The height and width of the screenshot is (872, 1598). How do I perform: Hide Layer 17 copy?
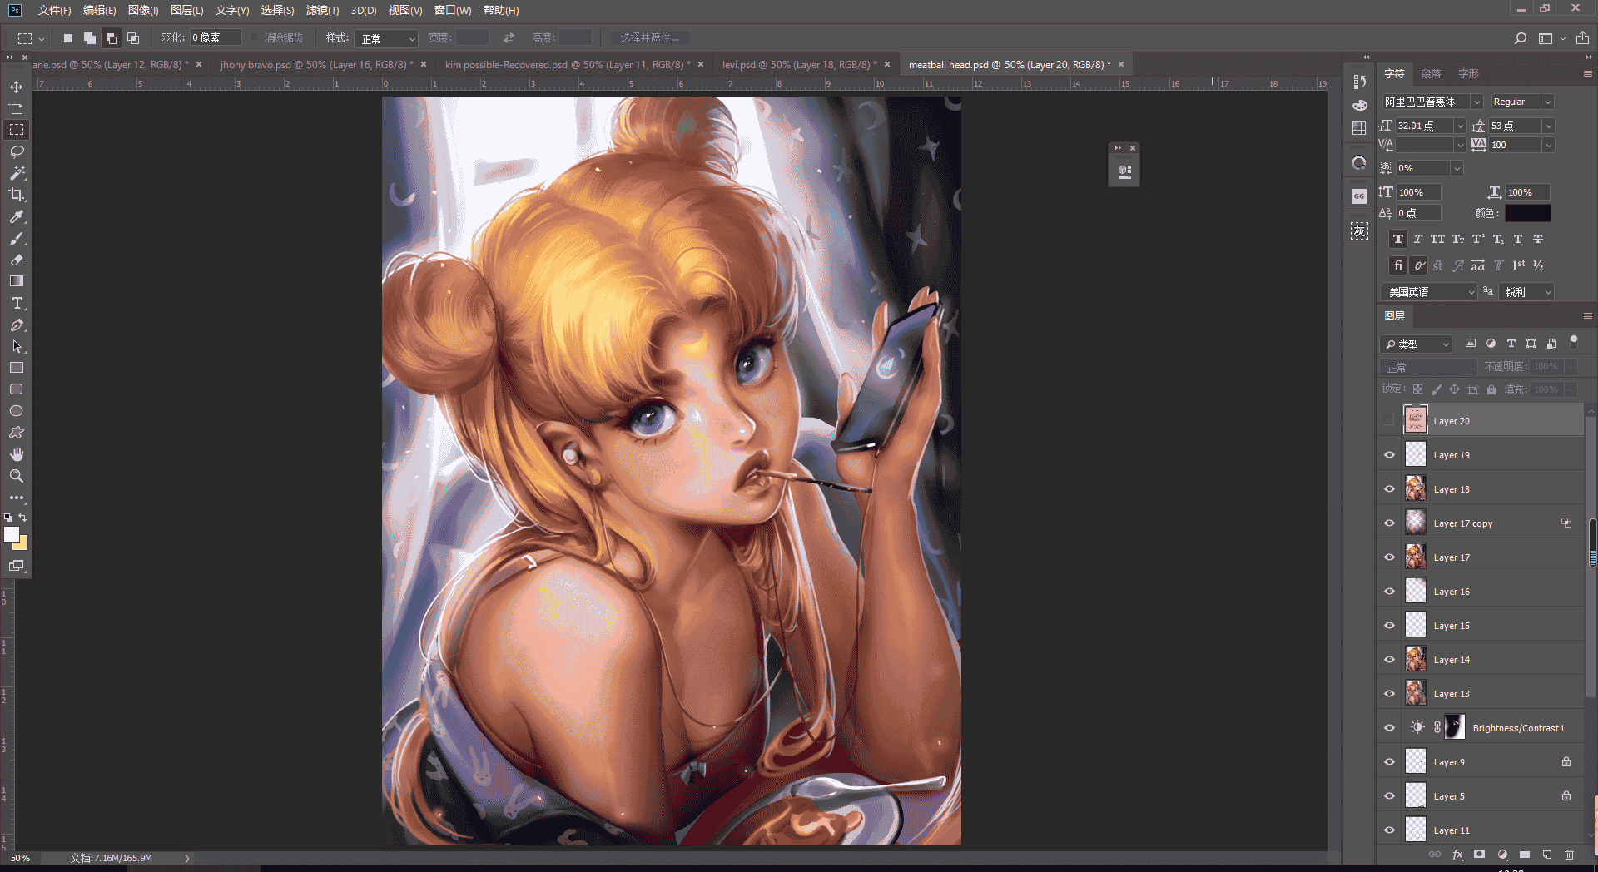coord(1389,523)
